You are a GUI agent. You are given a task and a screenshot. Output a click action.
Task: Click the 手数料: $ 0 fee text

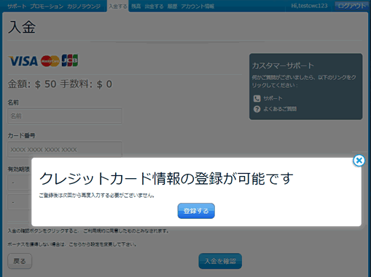pyautogui.click(x=86, y=84)
